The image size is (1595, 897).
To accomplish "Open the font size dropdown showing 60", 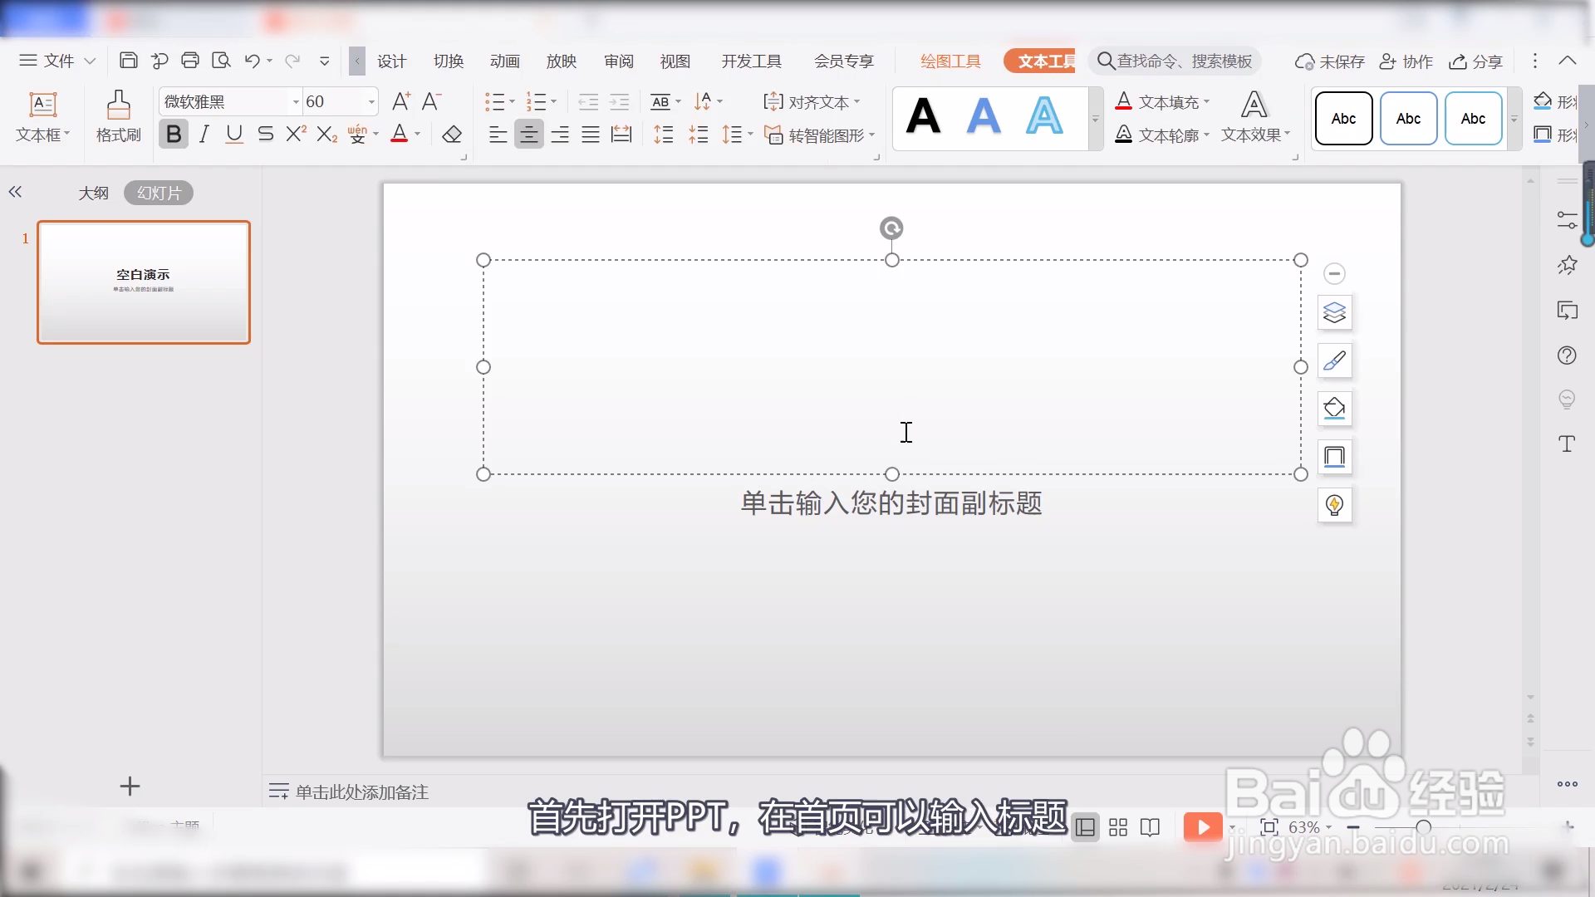I will point(371,101).
